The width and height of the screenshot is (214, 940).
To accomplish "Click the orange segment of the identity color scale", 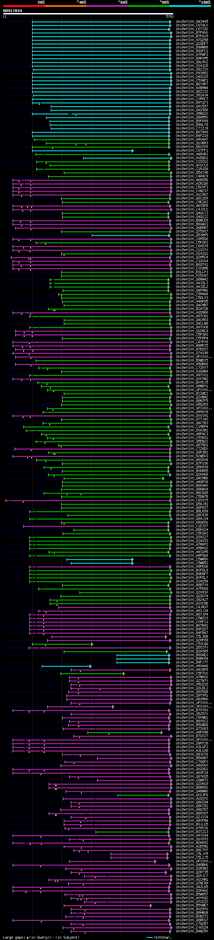I will (x=65, y=6).
